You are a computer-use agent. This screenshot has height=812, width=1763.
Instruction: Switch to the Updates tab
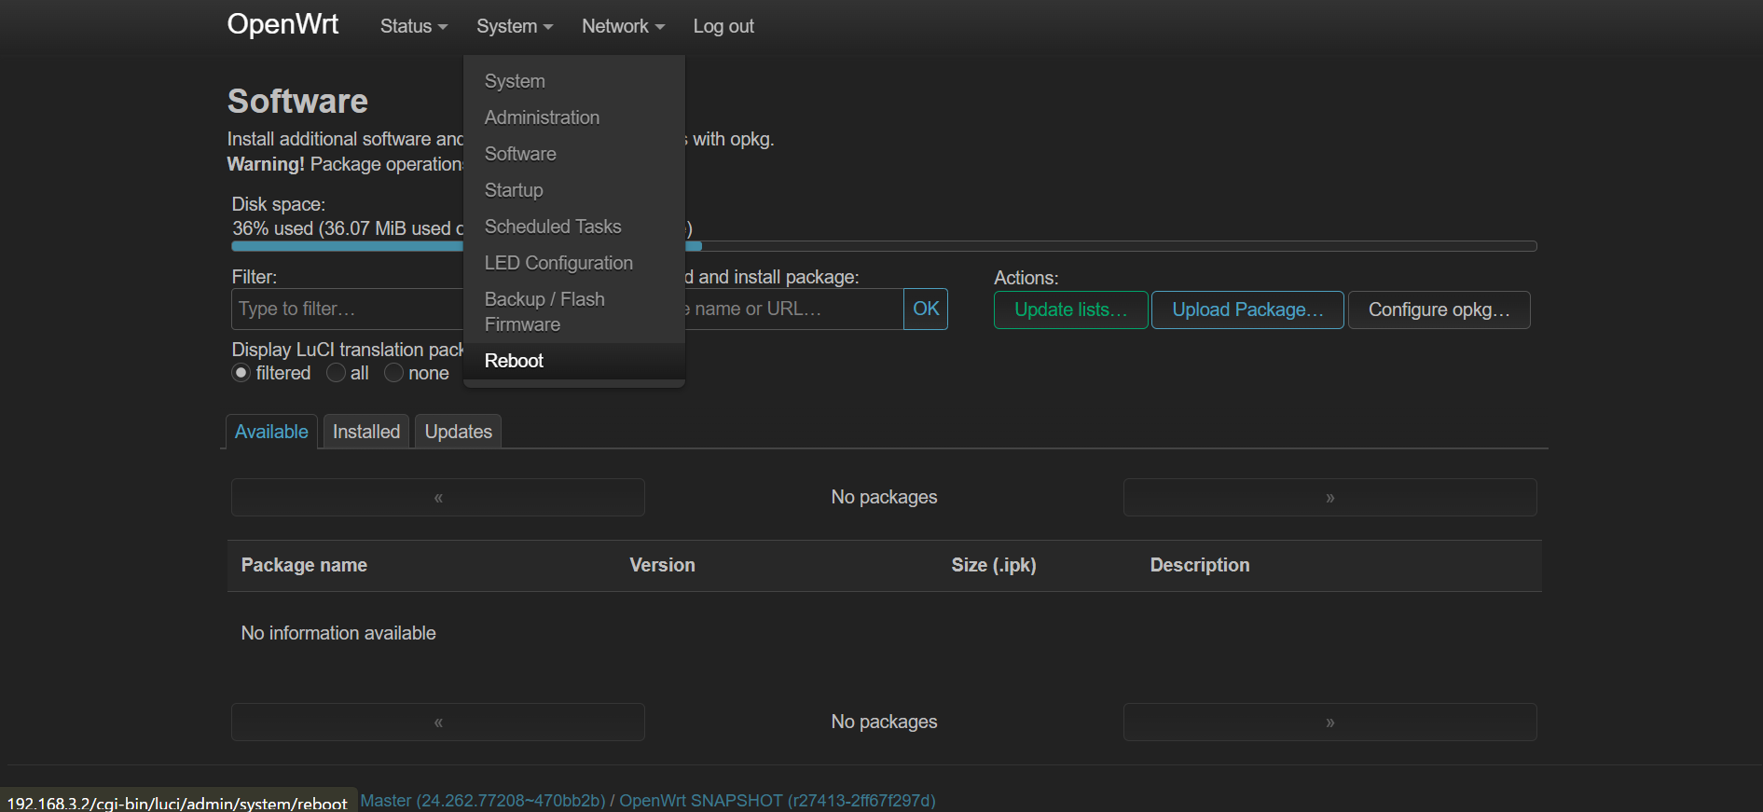[x=459, y=432]
